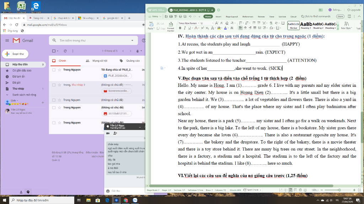Open Gmail search options dropdown arrow
Screen dimensions: 364x204
(x=132, y=40)
